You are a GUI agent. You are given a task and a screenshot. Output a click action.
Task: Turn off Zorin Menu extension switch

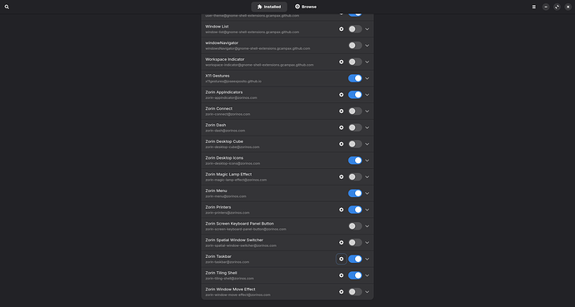pyautogui.click(x=355, y=193)
